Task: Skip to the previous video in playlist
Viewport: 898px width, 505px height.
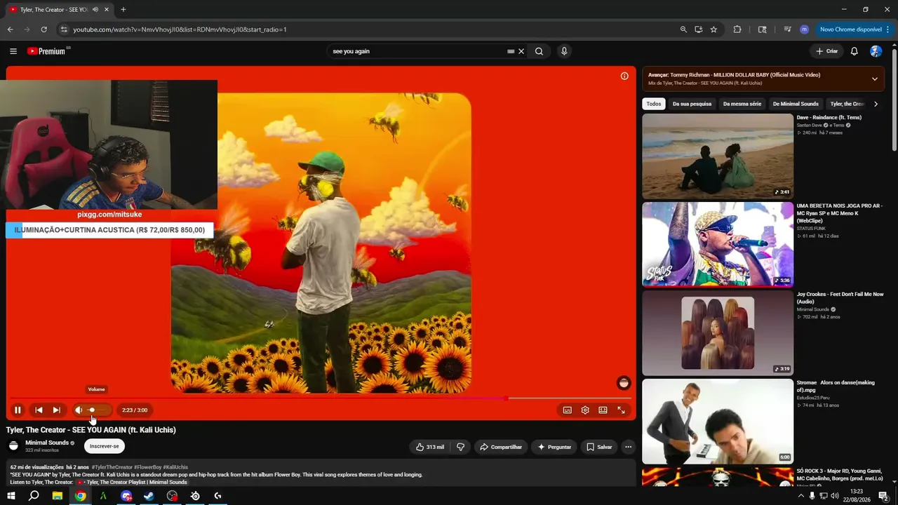Action: 39,410
